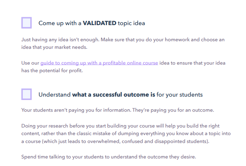
Task: Click the word "Understand" in the second heading
Action: click(x=55, y=95)
